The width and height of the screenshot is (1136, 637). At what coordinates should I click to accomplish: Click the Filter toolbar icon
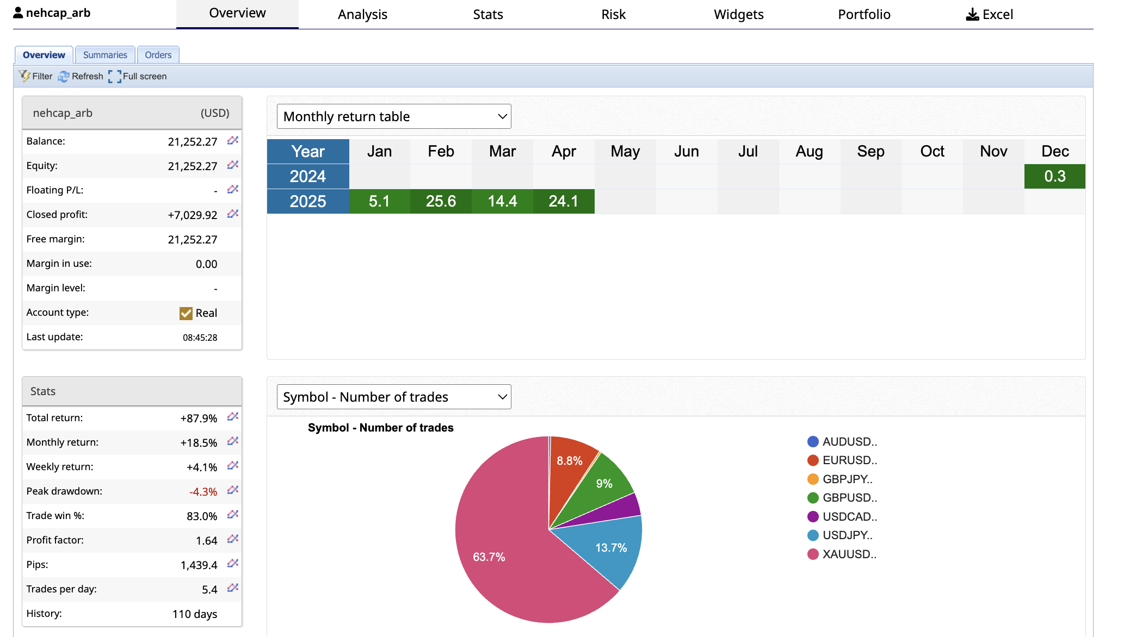point(25,76)
